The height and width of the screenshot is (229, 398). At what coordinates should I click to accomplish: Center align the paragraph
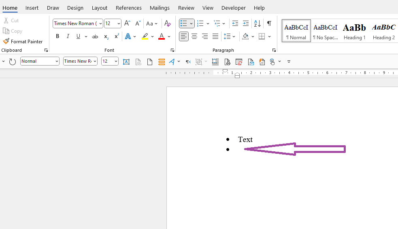point(194,36)
